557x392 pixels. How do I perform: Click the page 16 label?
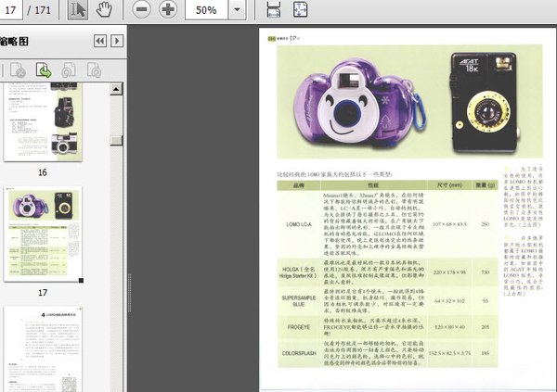coord(43,172)
